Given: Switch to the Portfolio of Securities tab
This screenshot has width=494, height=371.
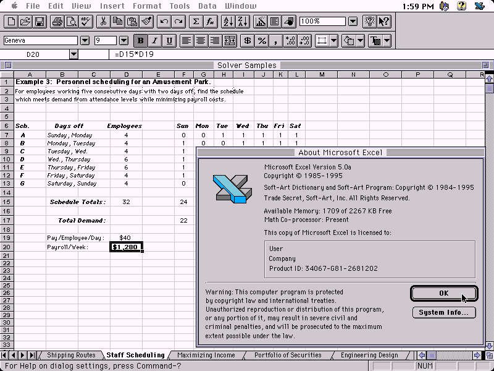Looking at the screenshot, I should tap(288, 355).
